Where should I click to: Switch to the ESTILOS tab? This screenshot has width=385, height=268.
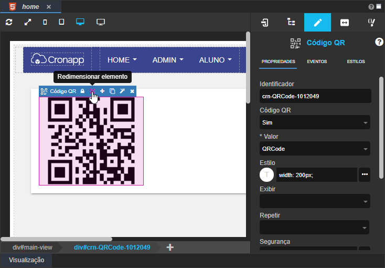pyautogui.click(x=356, y=61)
